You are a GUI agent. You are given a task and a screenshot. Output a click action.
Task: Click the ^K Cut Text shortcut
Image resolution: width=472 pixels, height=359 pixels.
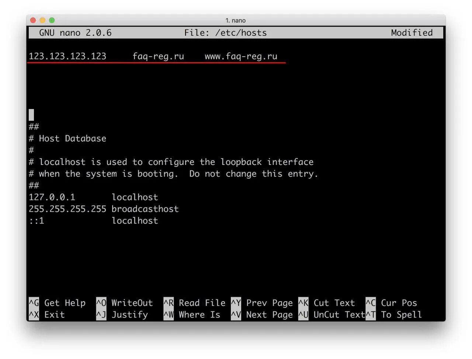click(326, 303)
